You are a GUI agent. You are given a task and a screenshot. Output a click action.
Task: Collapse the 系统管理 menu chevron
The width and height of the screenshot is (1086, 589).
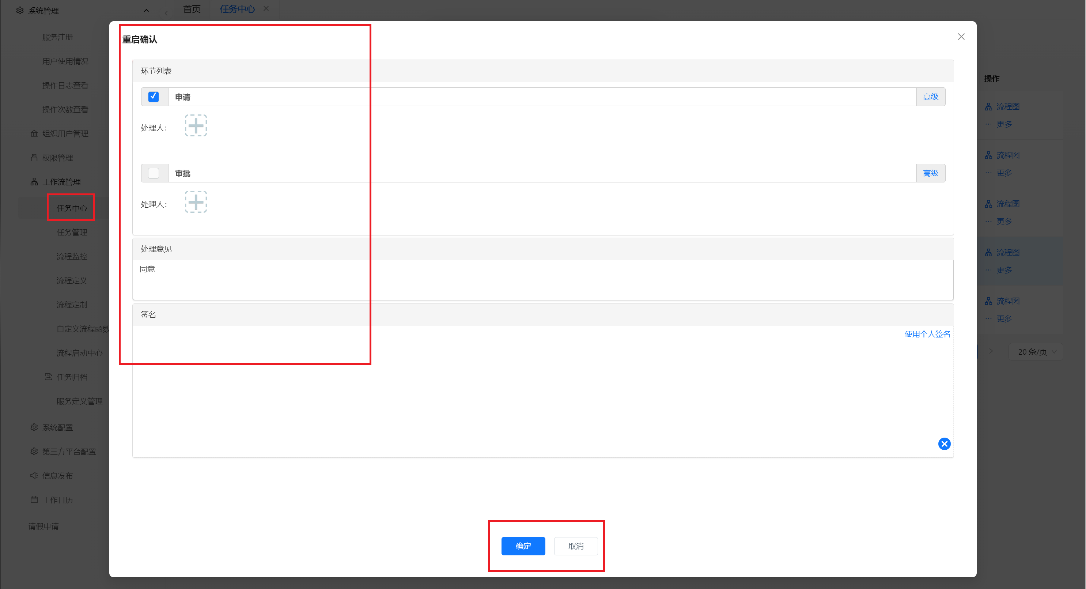pos(146,11)
